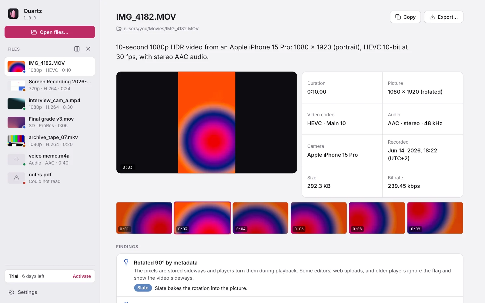Click the warning icon for notes.pdf
This screenshot has width=485, height=303.
16,178
